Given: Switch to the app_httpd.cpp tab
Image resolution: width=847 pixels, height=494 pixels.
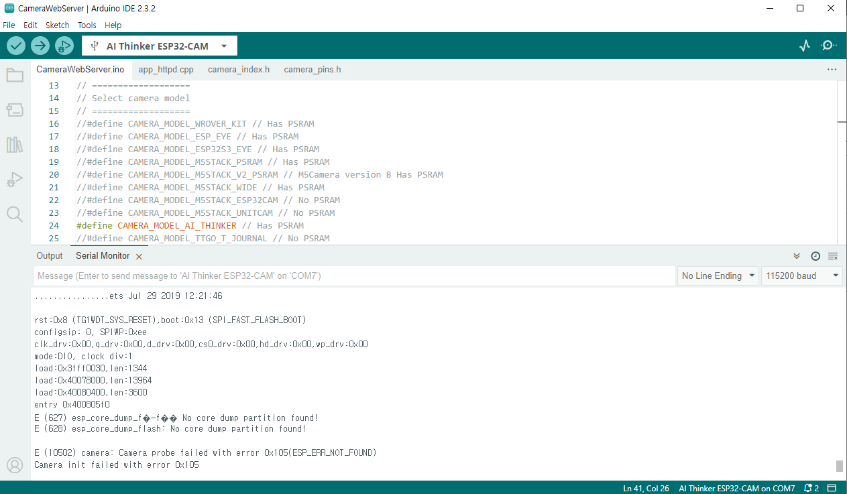Looking at the screenshot, I should click(x=166, y=69).
